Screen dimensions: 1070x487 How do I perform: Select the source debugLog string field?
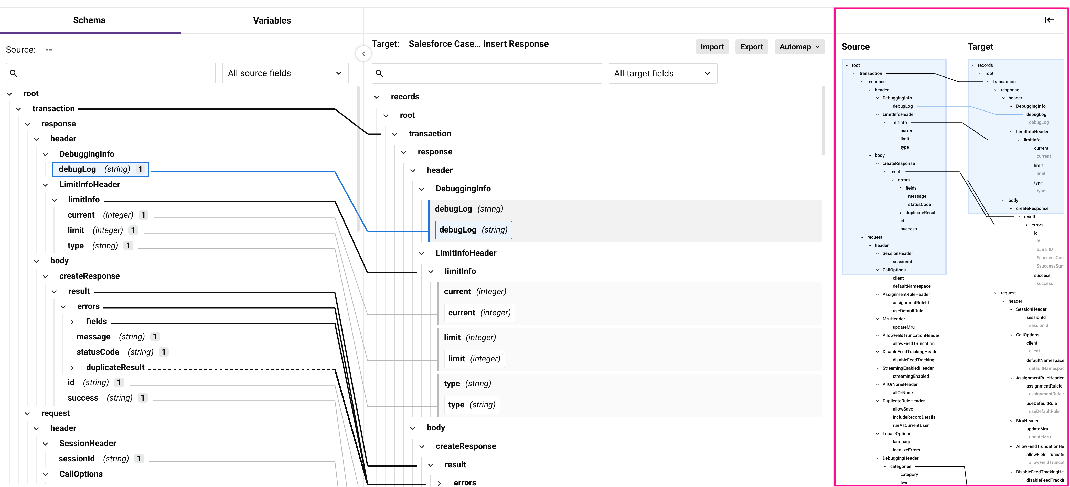click(x=100, y=169)
